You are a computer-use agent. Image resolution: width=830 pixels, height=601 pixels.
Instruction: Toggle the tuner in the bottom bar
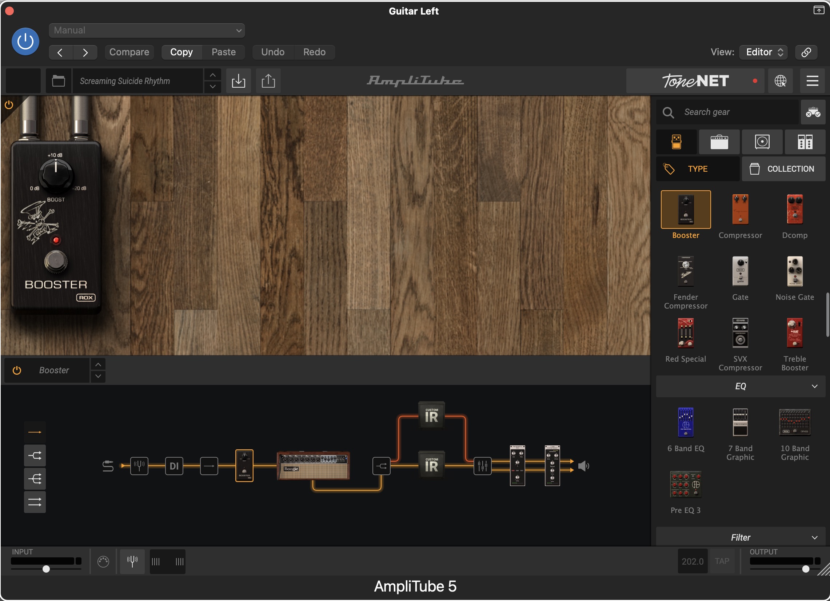(x=132, y=561)
